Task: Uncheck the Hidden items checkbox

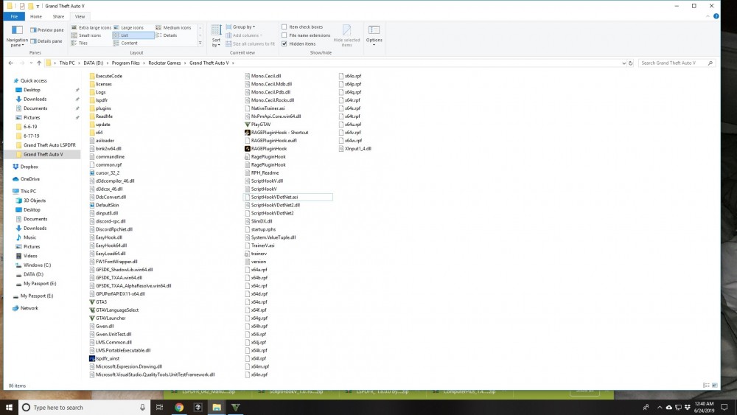Action: 284,43
